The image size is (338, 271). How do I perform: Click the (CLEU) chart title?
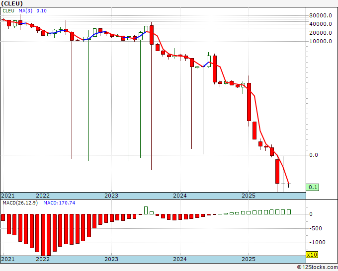click(12, 3)
